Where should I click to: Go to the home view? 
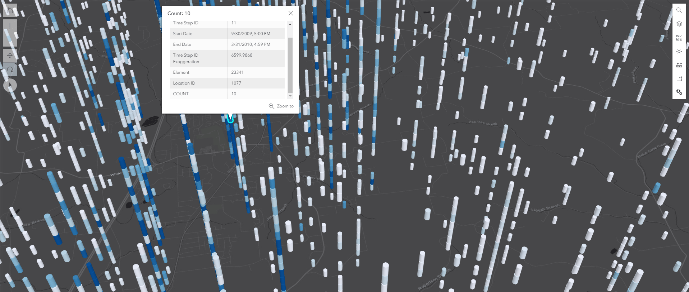click(x=10, y=10)
